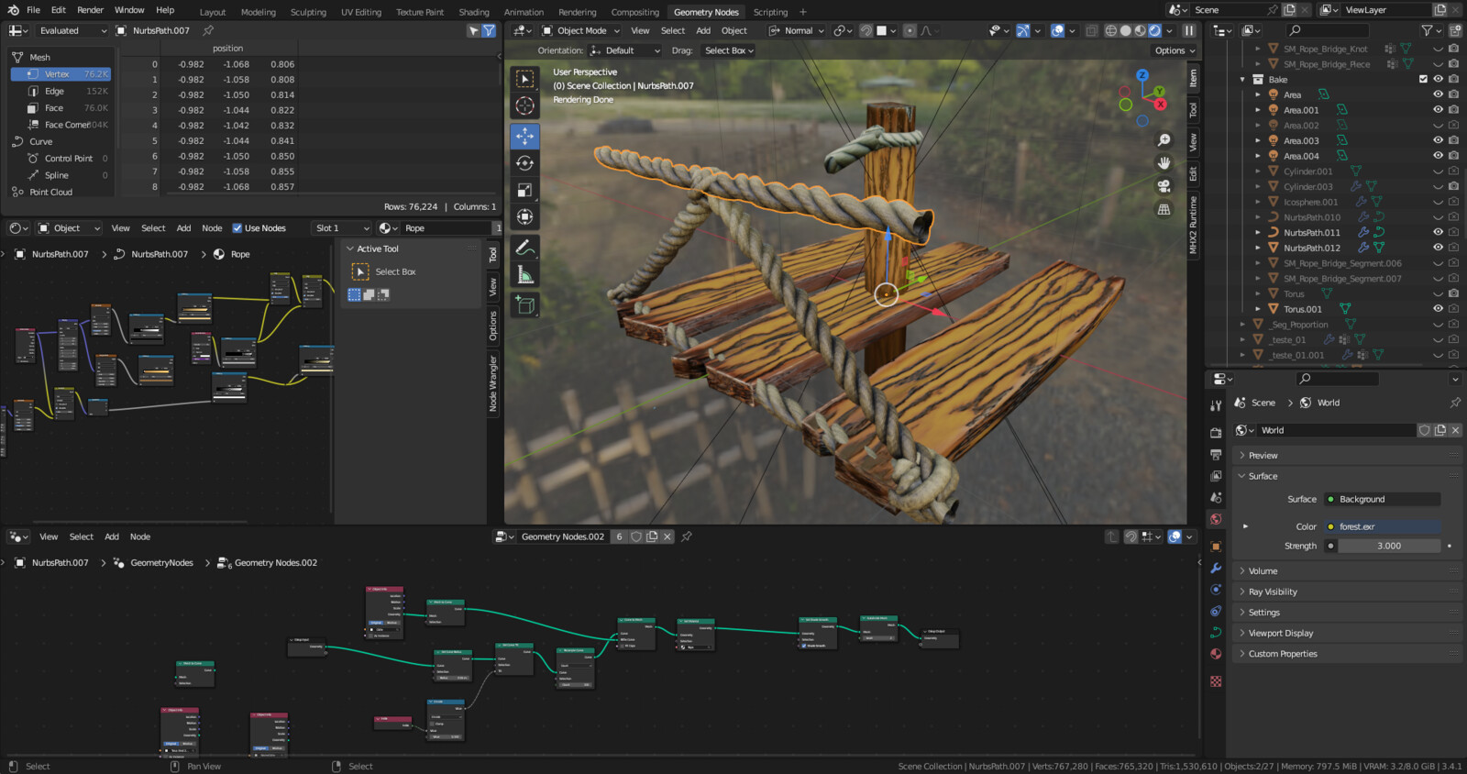This screenshot has height=774, width=1467.
Task: Hide NurbsPath.011 with its eye icon
Action: [x=1438, y=233]
